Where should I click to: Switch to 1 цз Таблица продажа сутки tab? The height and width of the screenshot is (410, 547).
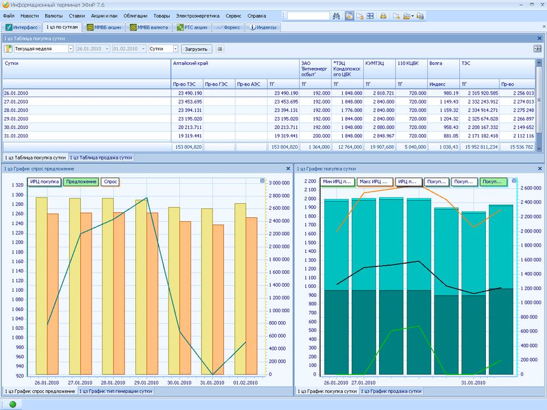point(100,156)
